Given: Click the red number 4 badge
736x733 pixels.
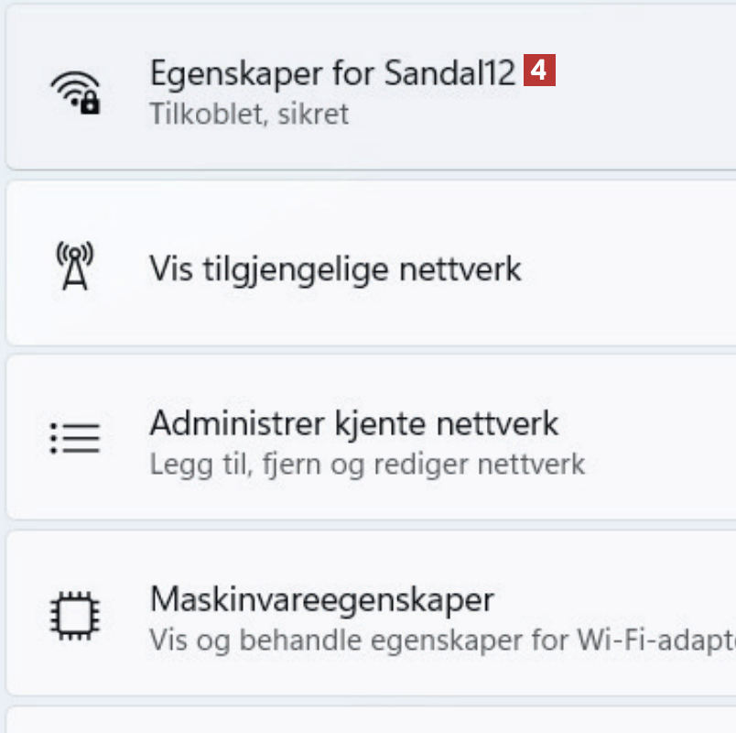Looking at the screenshot, I should click(539, 71).
